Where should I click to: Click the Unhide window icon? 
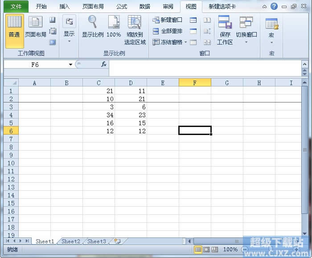(x=193, y=42)
